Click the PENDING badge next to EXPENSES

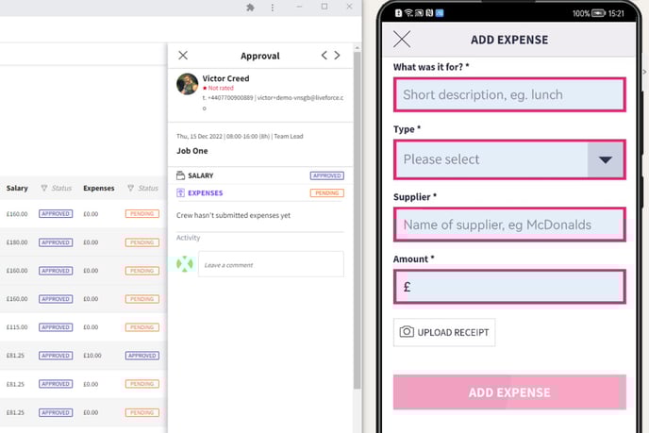point(327,192)
